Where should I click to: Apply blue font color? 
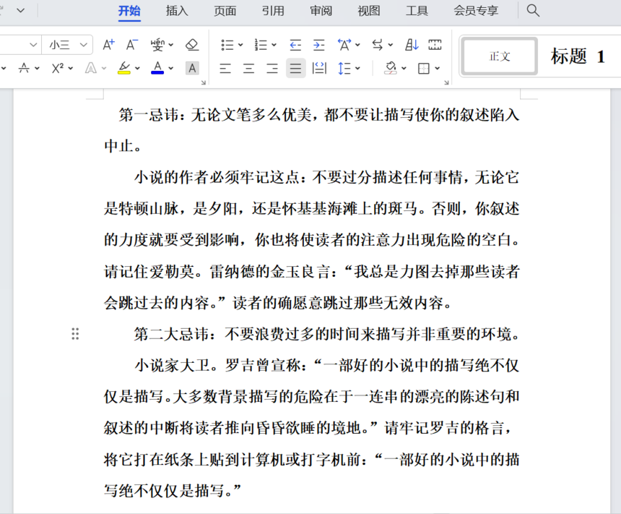point(157,68)
